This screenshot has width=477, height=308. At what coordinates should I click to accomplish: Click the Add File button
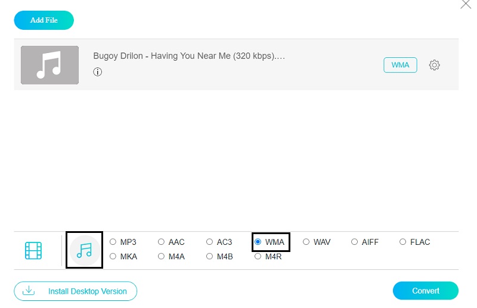(x=44, y=20)
